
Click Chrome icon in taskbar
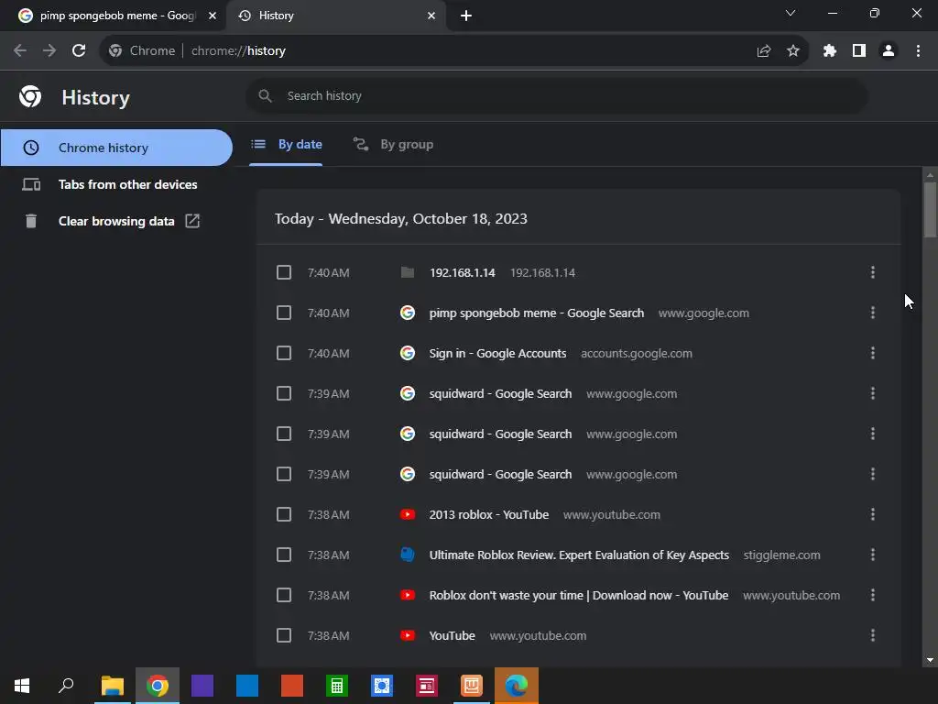(158, 686)
